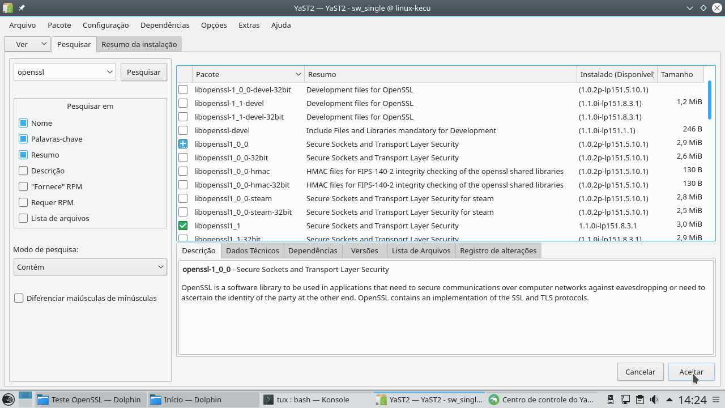Check the libopenssl1_0_0-hmac package checkbox
725x408 pixels.
183,171
